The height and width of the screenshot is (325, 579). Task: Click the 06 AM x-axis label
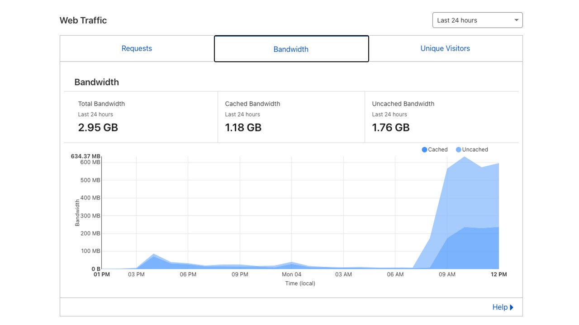tap(395, 274)
